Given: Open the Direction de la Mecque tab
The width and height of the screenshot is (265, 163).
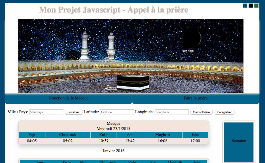Looking at the screenshot, I should 69,98.
